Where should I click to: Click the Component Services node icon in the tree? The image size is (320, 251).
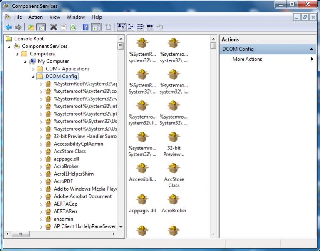[x=17, y=46]
